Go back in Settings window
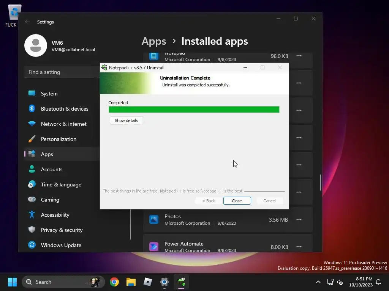Viewport: 389px width, 291px height. click(x=27, y=22)
